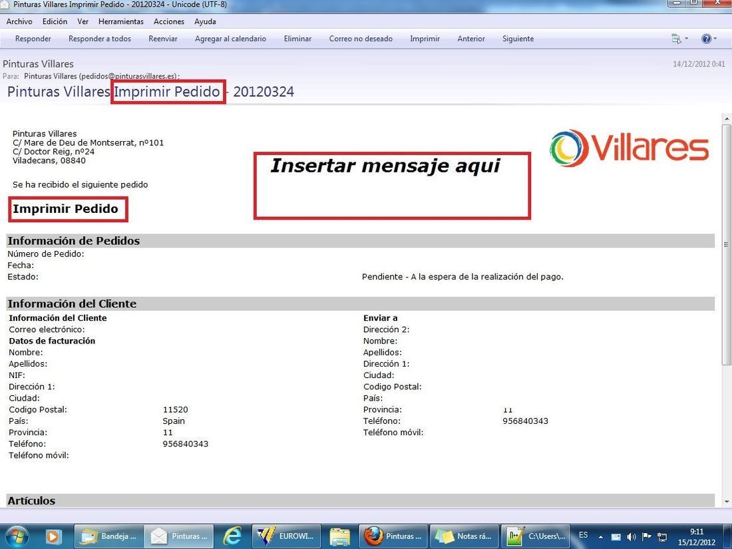Click the sender name Pinturas Villares
Image resolution: width=732 pixels, height=549 pixels.
(38, 64)
